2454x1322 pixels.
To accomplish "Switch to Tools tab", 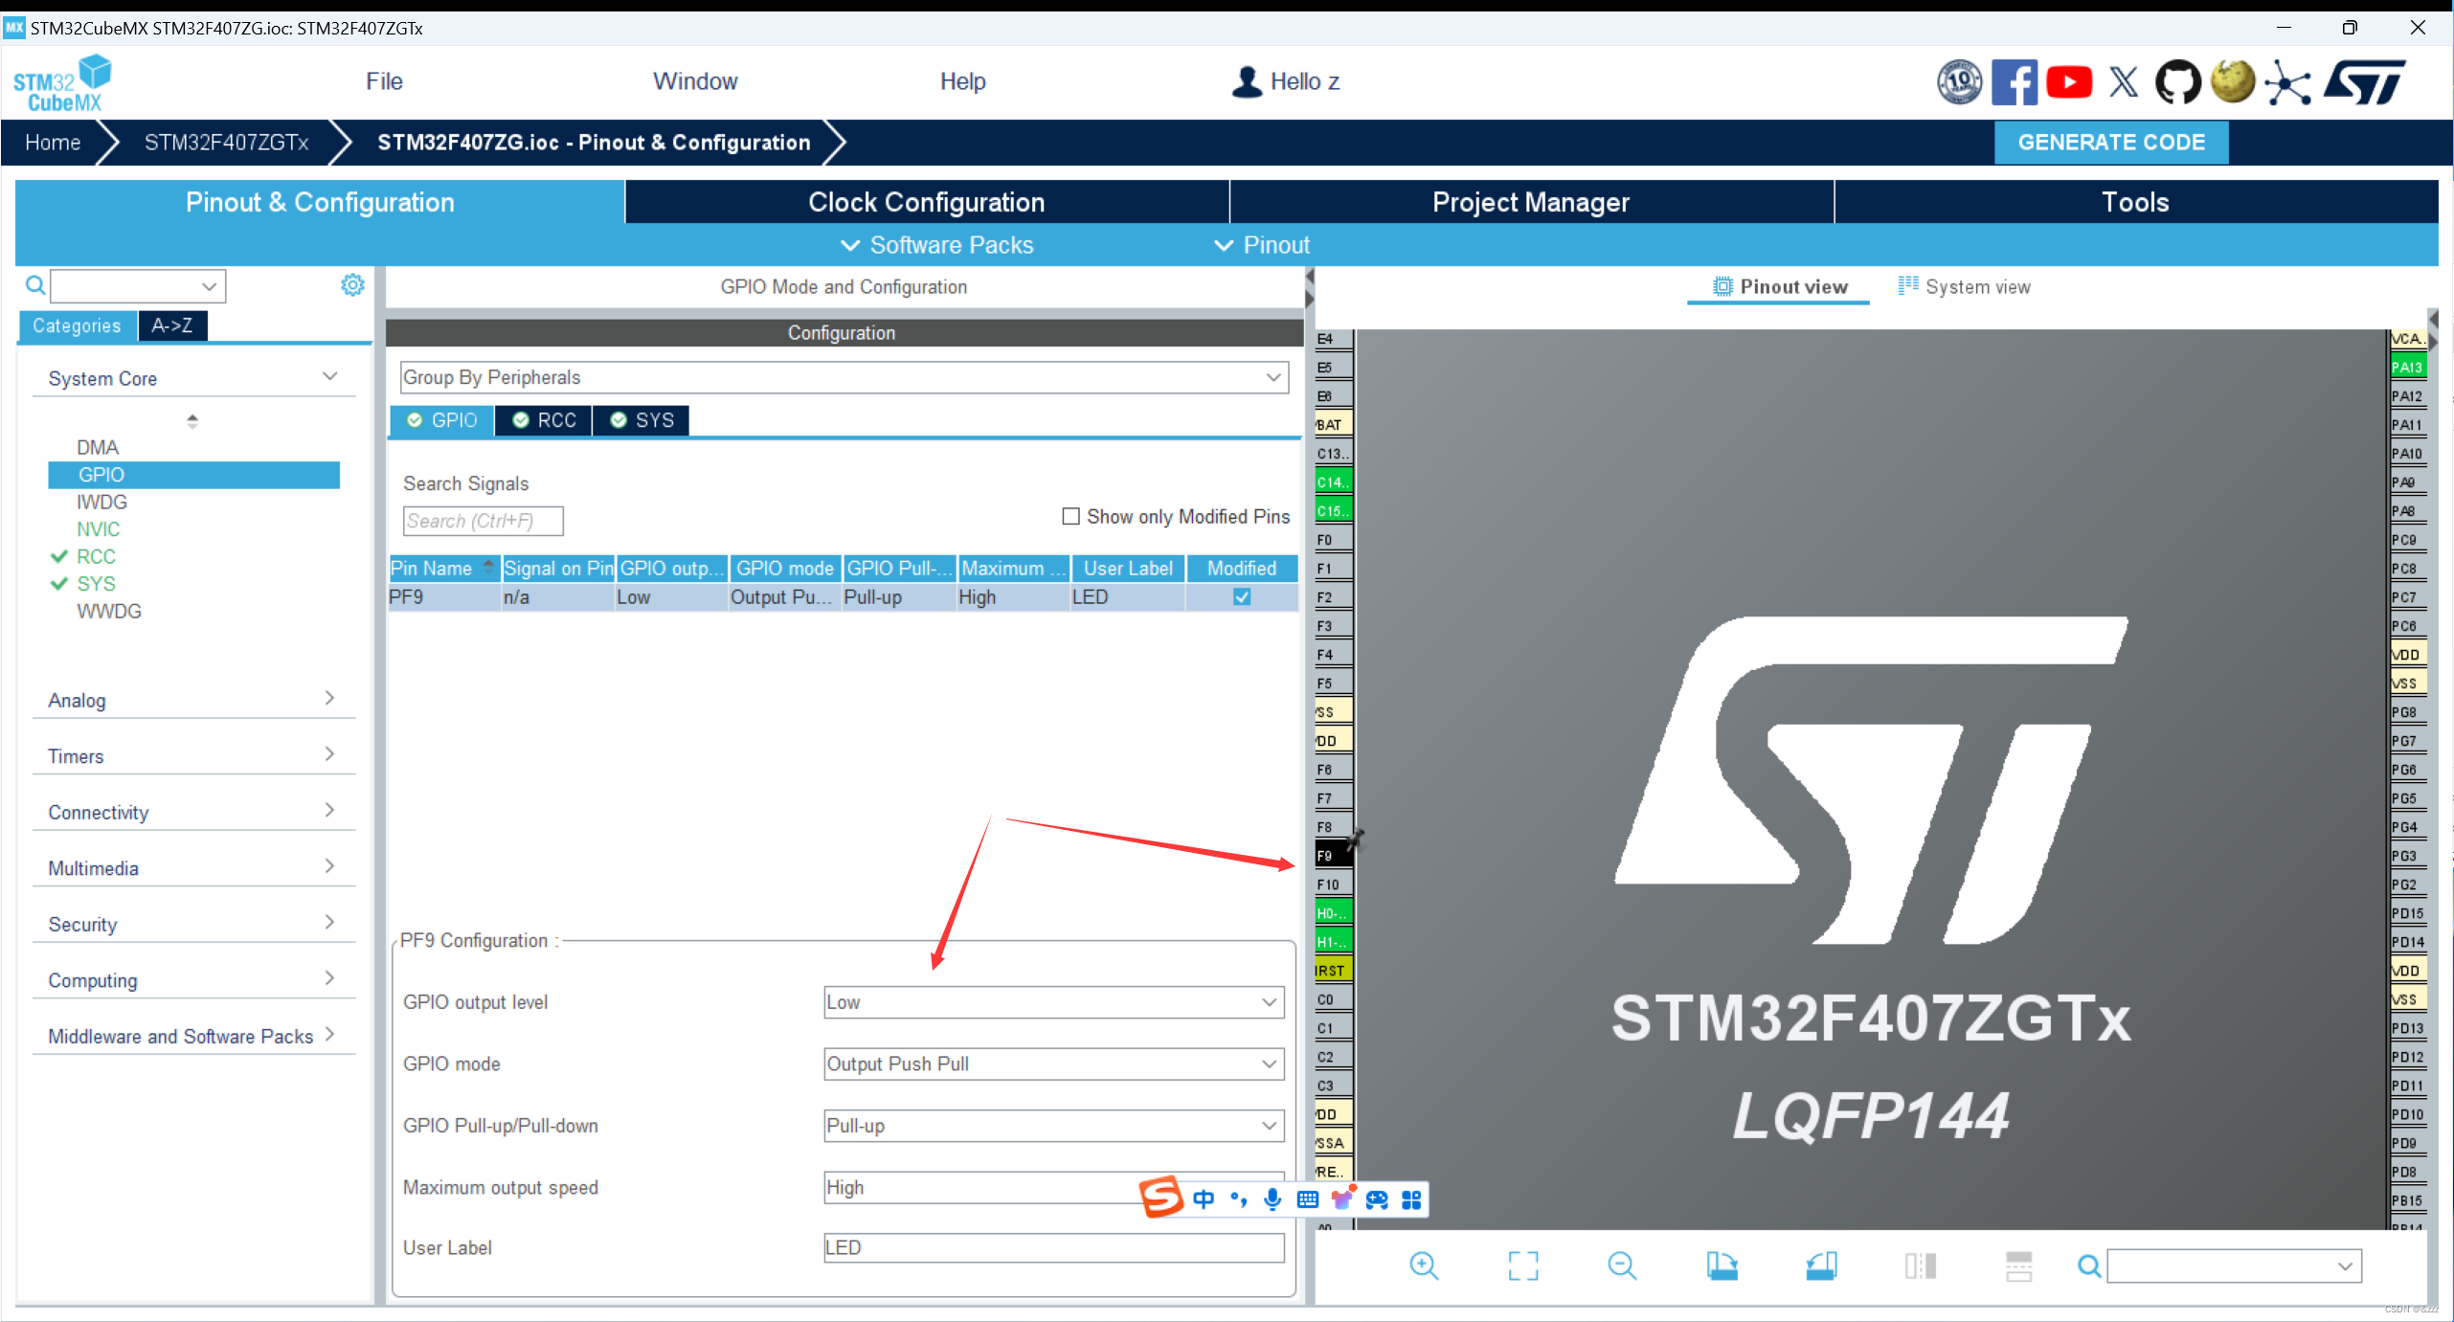I will pos(2135,202).
